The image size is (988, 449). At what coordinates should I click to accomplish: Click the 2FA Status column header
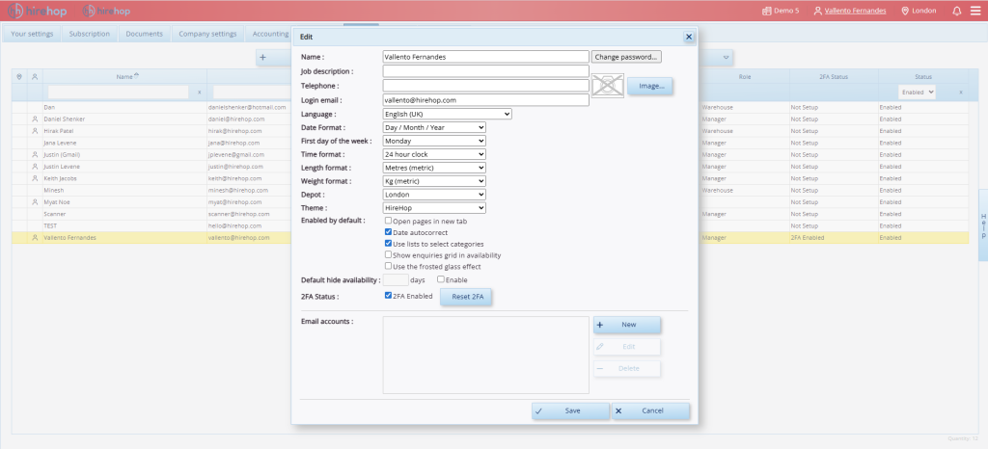click(x=834, y=77)
